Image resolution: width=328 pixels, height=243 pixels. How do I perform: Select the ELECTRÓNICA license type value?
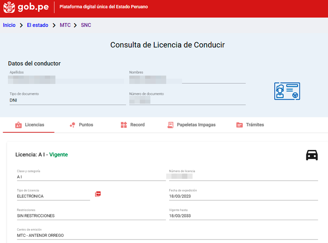tap(30, 196)
